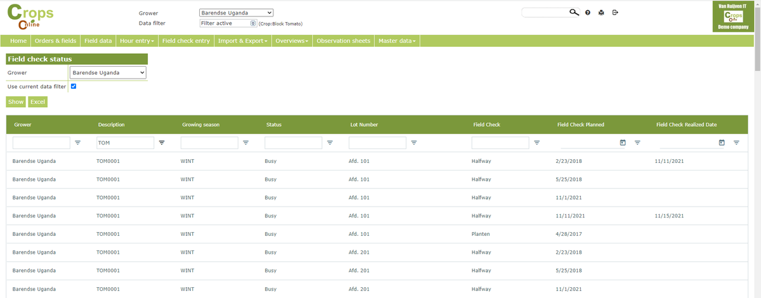Open the Data filter dropdown
761x298 pixels.
tap(228, 23)
